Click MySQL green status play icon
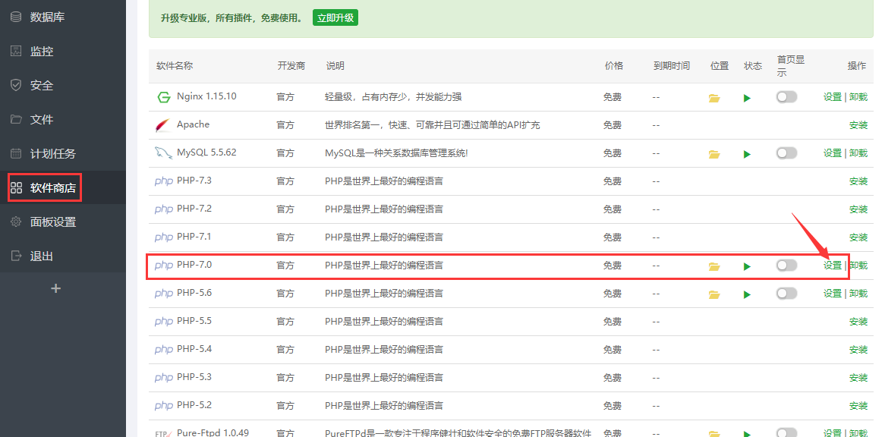This screenshot has width=885, height=437. click(747, 154)
